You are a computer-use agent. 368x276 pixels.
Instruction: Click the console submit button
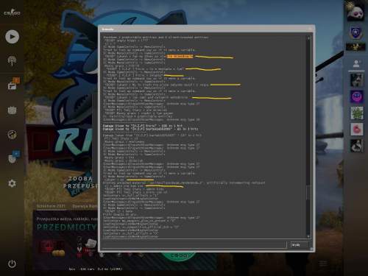pyautogui.click(x=300, y=245)
